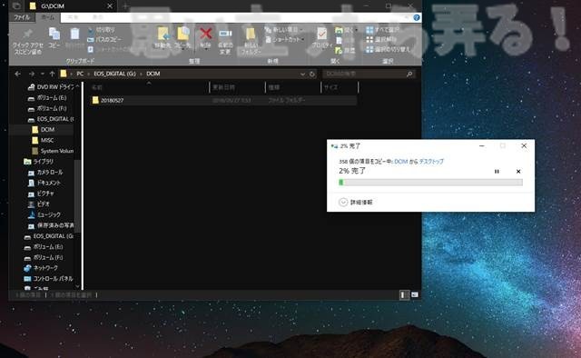
Task: Select ピクチャ in the navigation tree
Action: pos(41,194)
